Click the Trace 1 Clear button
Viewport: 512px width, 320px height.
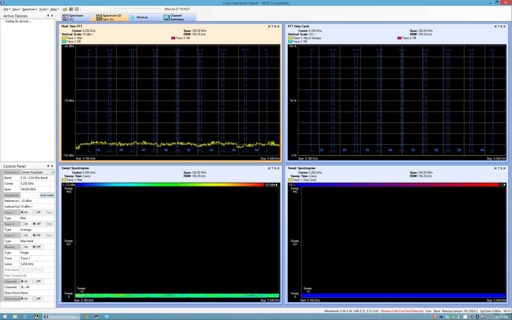pos(49,212)
